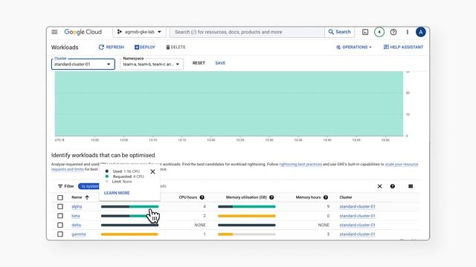The width and height of the screenshot is (476, 267).
Task: Click Learn More in the tooltip
Action: point(117,193)
